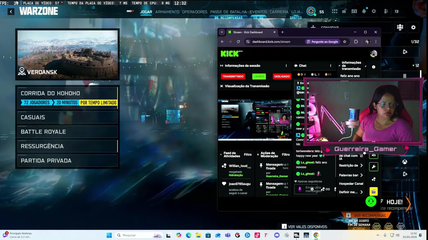
Task: Open the EVENTOS tab
Action: 258,12
